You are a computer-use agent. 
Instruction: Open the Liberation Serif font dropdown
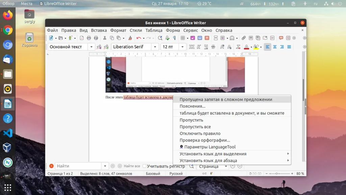point(155,47)
